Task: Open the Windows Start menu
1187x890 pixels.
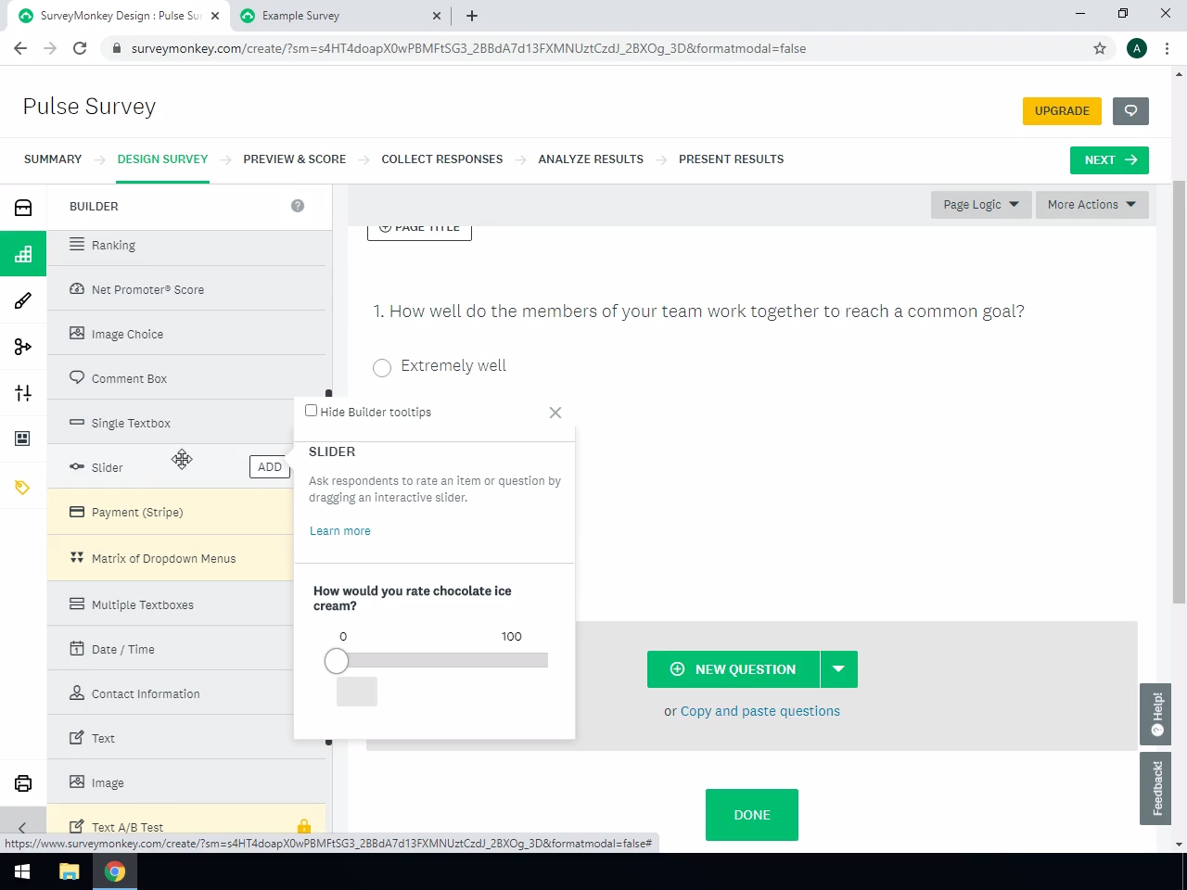Action: coord(22,871)
